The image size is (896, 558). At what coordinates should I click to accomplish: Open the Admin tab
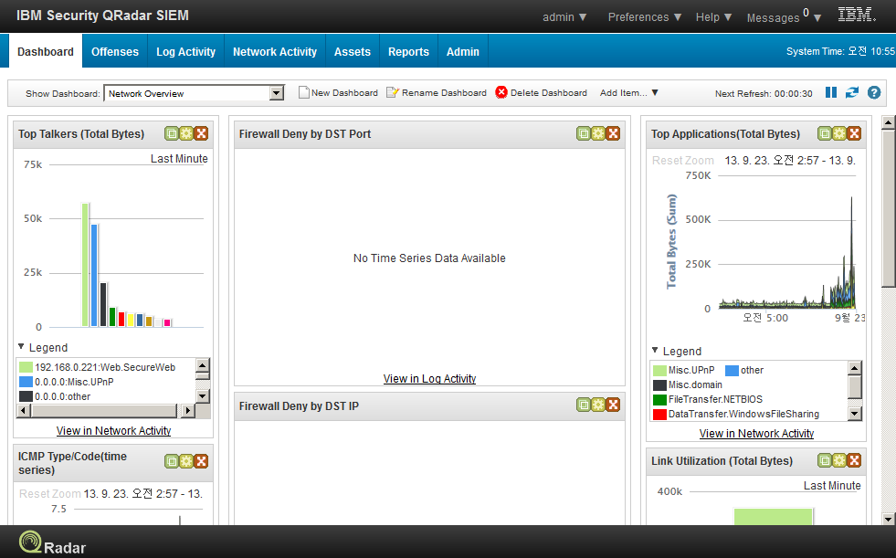[463, 51]
